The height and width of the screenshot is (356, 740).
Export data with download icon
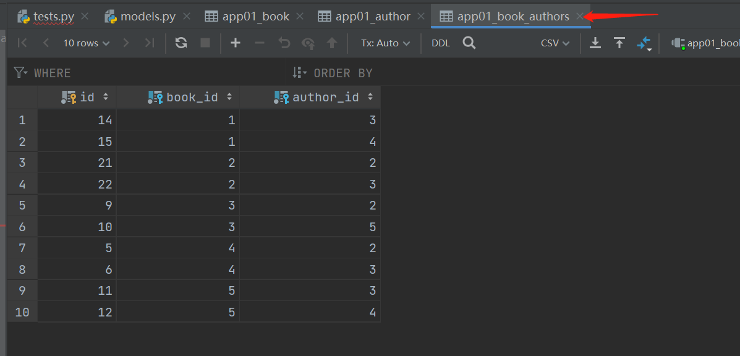(595, 43)
